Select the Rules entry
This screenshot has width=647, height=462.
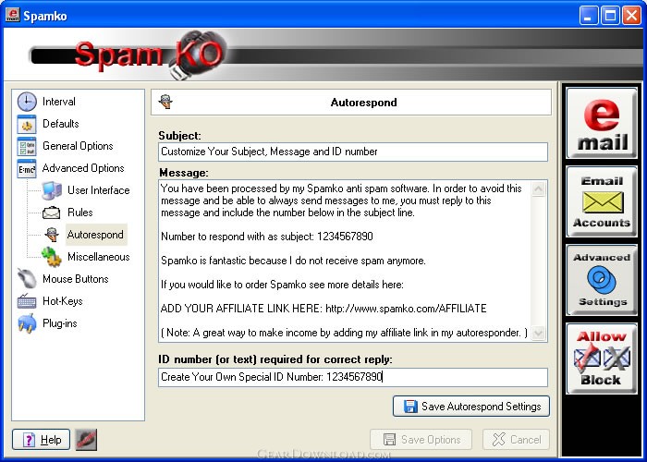pos(80,213)
